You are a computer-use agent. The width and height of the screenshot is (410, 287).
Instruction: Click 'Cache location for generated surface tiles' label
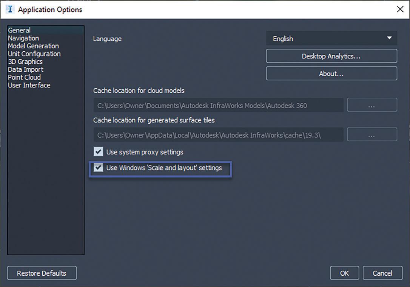coord(154,120)
